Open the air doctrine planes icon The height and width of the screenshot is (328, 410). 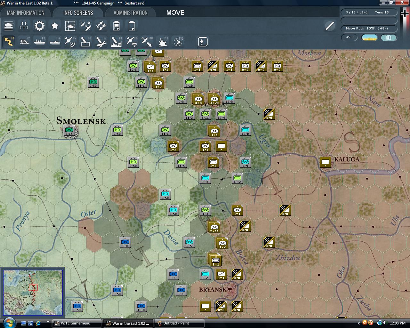(86, 26)
